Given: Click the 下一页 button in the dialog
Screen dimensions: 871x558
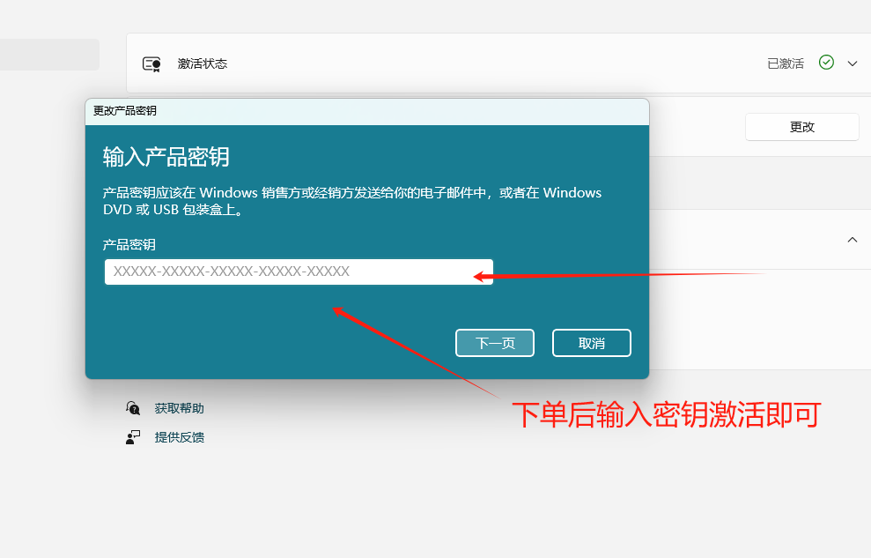Looking at the screenshot, I should [x=495, y=343].
